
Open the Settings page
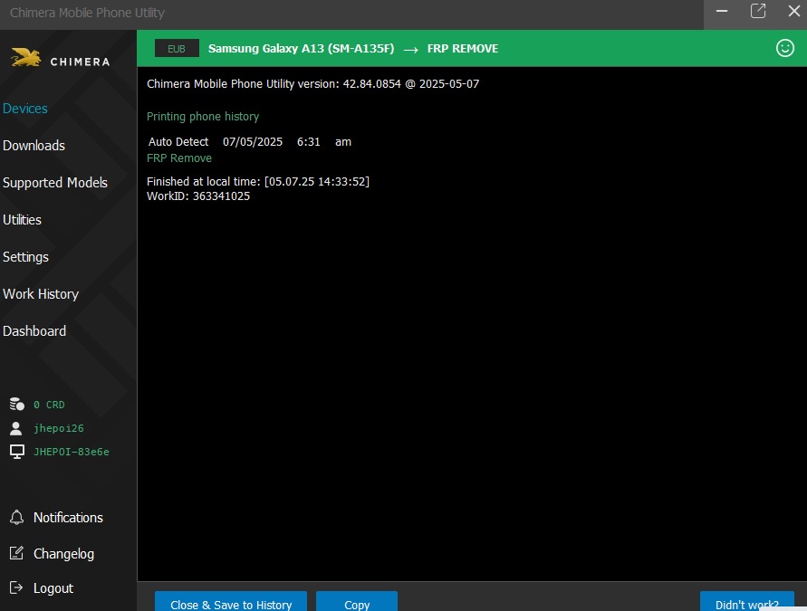(26, 257)
